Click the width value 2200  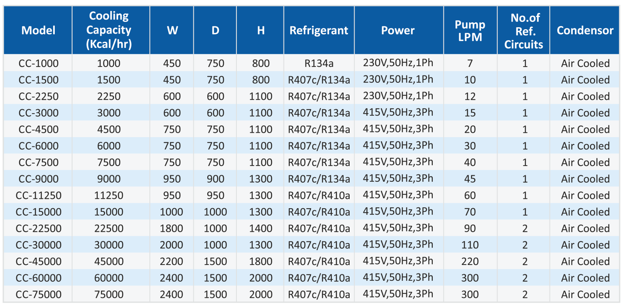172,262
